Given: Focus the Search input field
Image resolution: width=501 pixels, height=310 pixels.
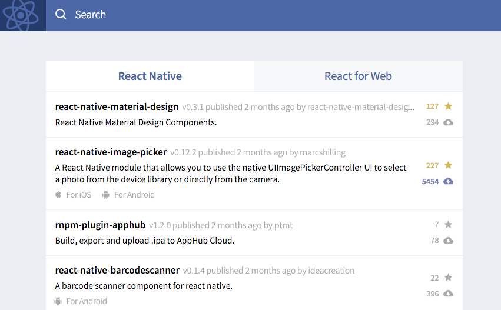Looking at the screenshot, I should click(273, 15).
